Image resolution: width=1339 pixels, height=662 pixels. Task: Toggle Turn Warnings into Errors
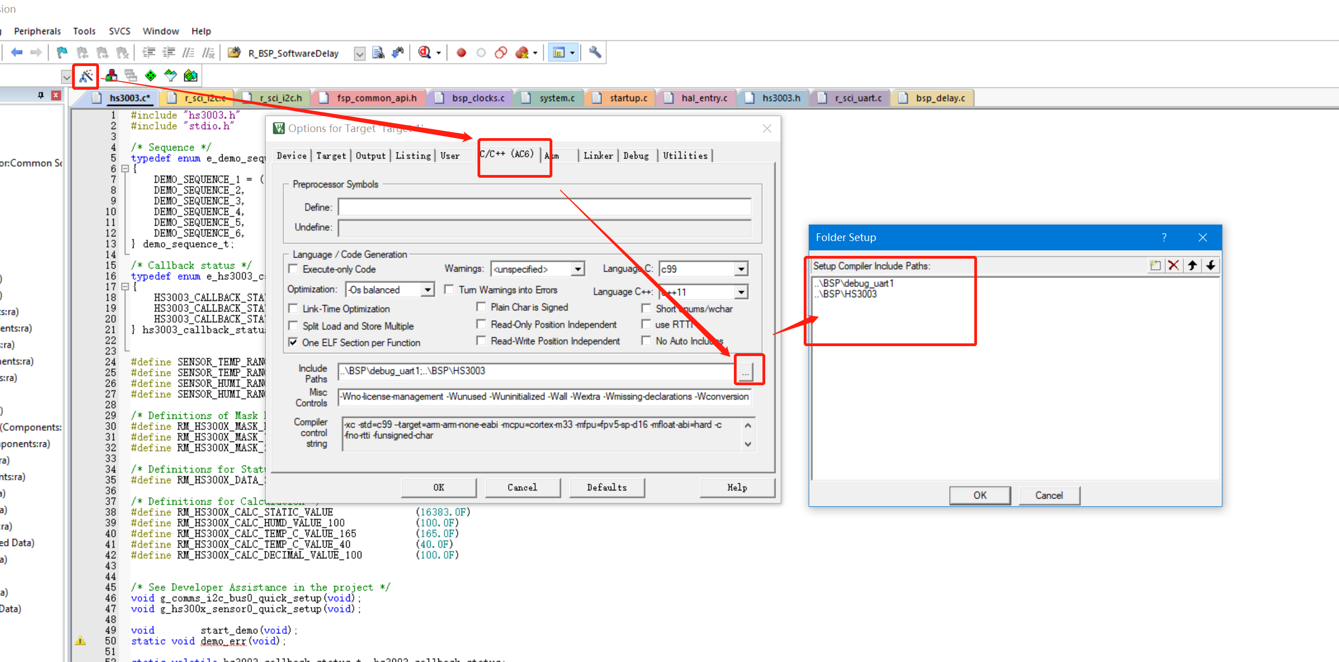click(449, 289)
